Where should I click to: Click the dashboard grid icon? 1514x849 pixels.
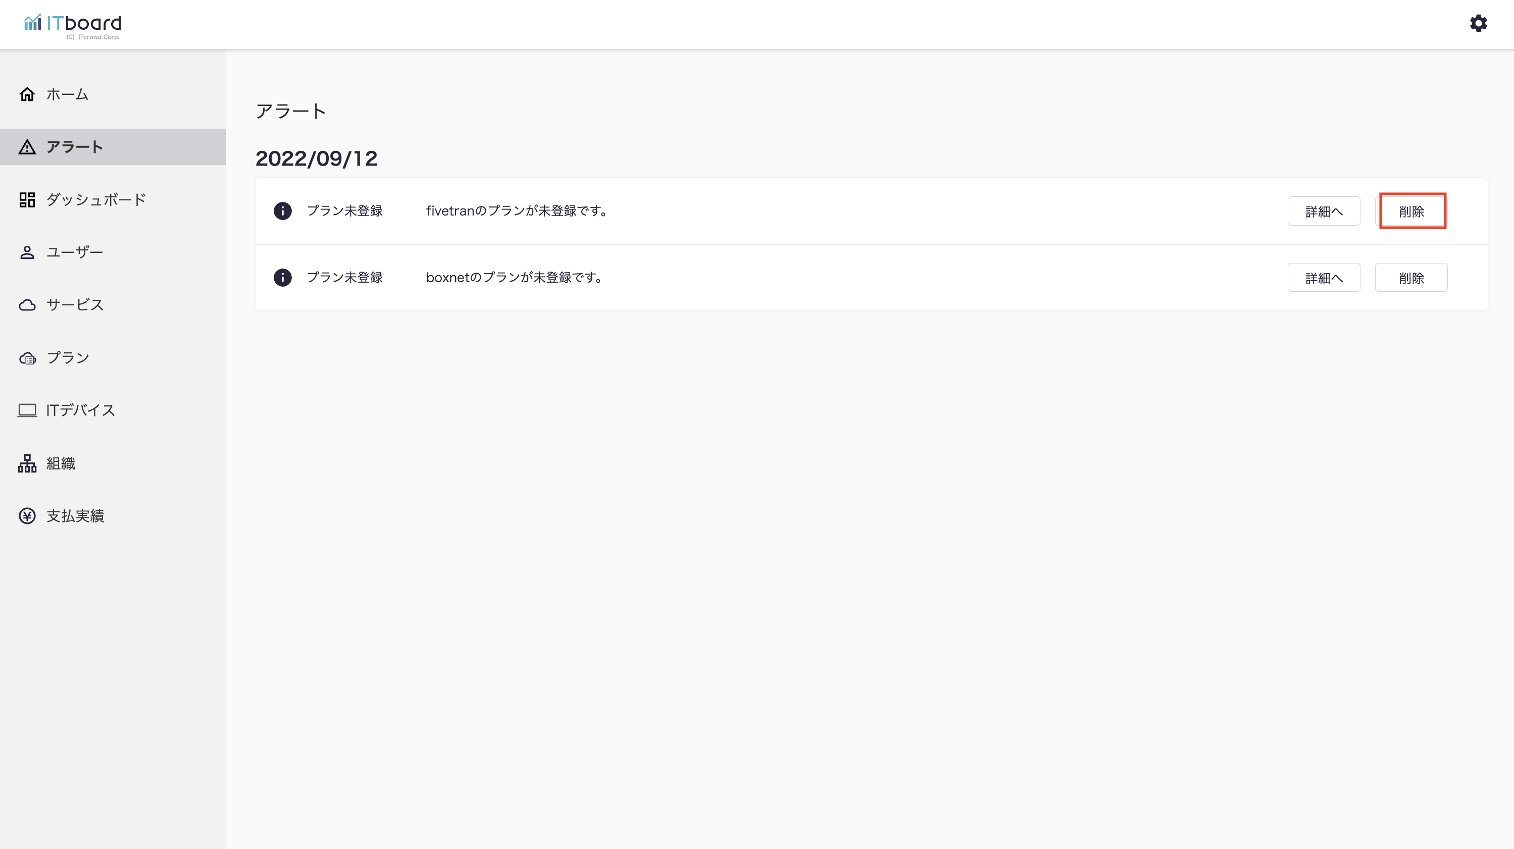(x=27, y=200)
